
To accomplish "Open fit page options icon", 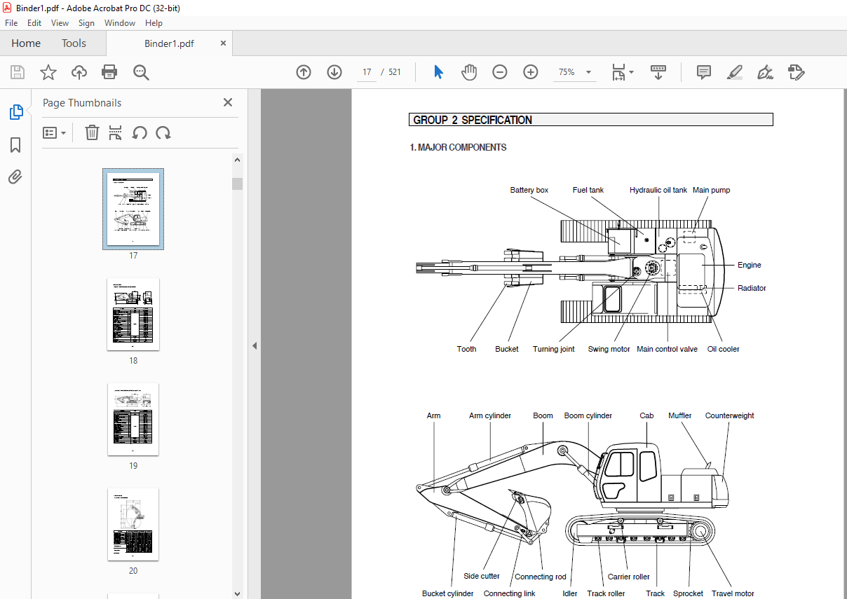I will [623, 72].
